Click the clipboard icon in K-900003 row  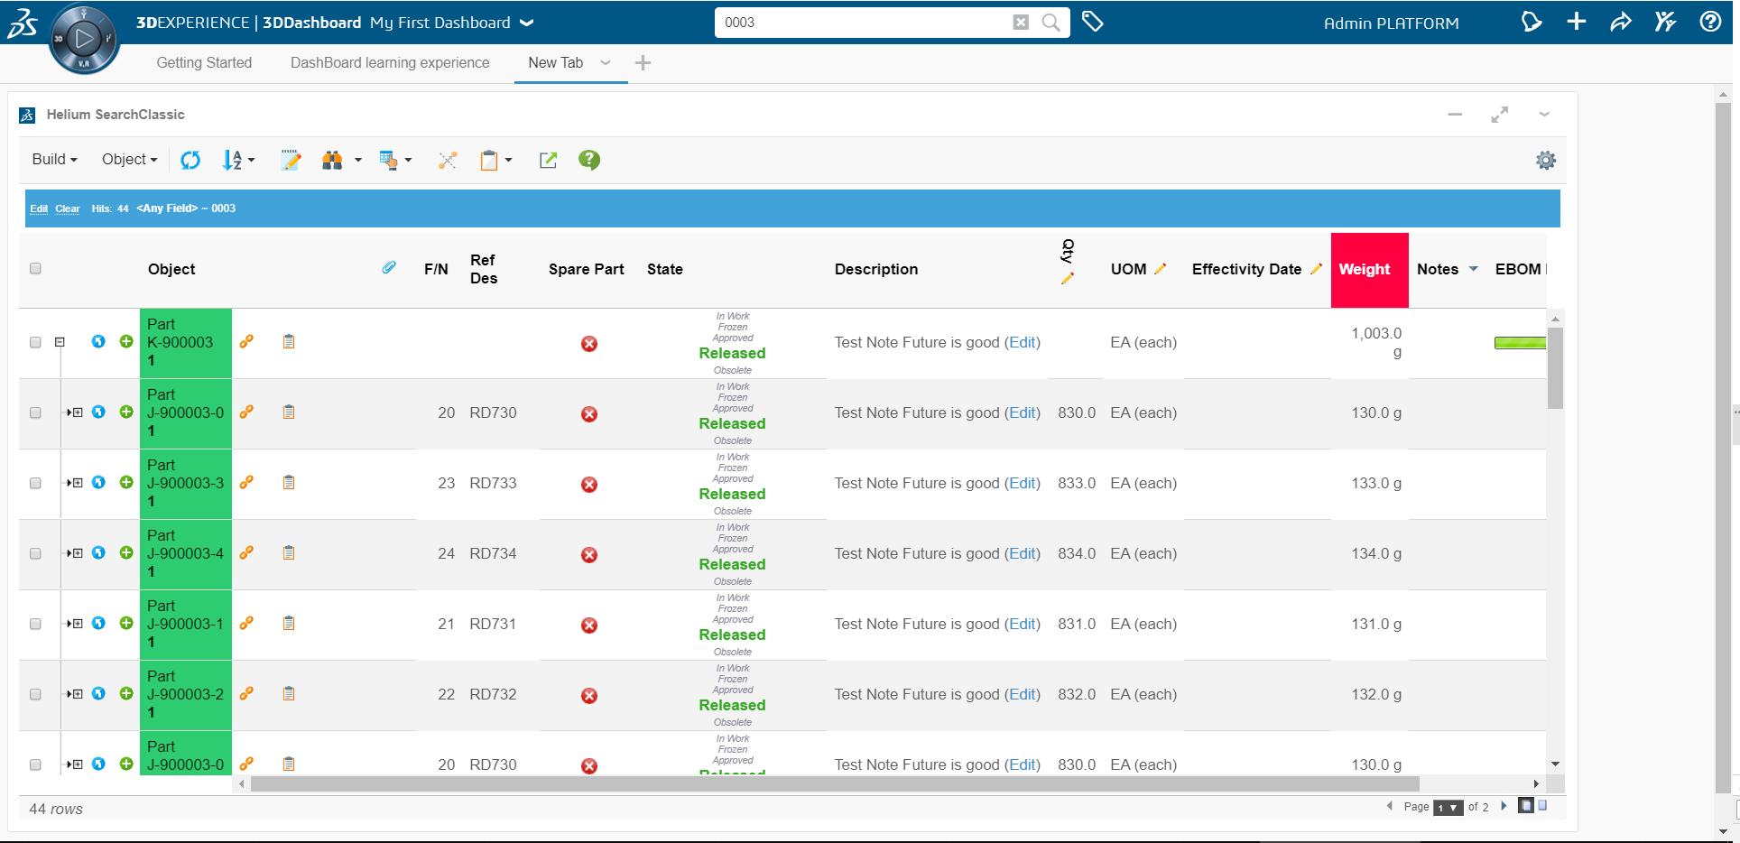pyautogui.click(x=289, y=341)
